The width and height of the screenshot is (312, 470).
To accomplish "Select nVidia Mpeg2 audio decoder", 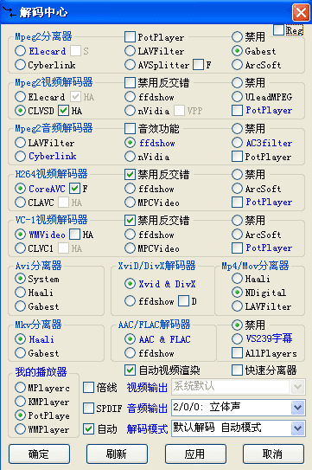I will [130, 156].
